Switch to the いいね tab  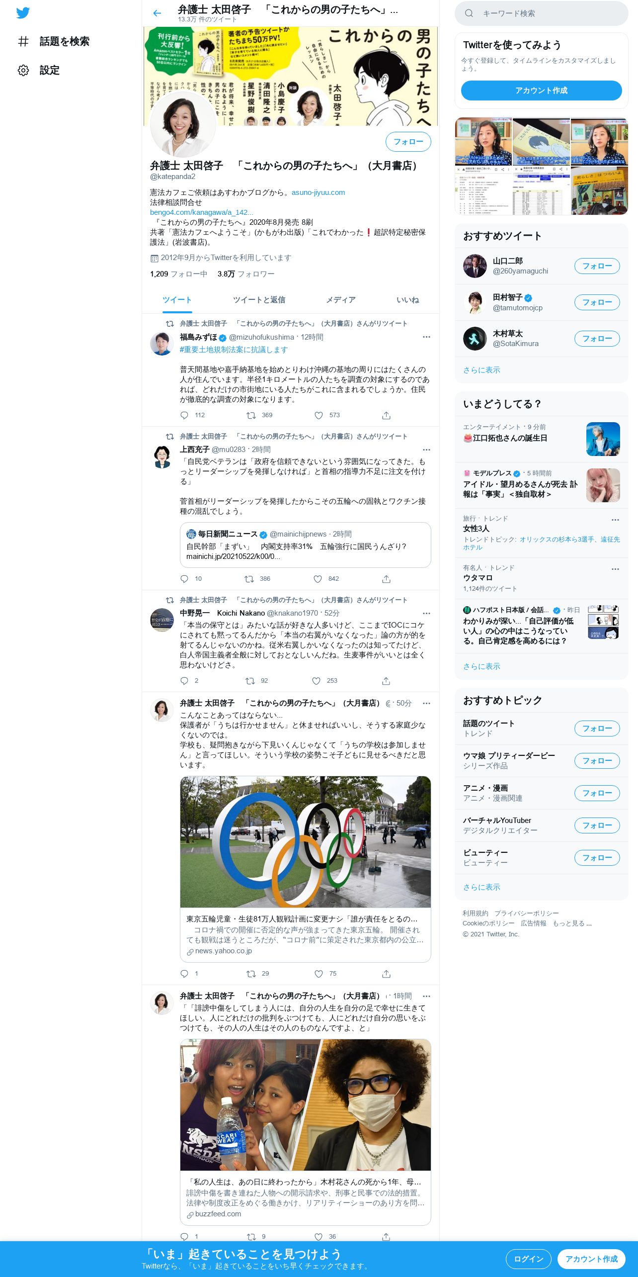click(x=407, y=300)
